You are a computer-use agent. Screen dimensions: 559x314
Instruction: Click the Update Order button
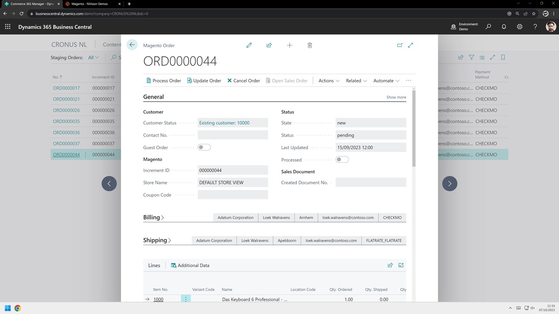(204, 81)
